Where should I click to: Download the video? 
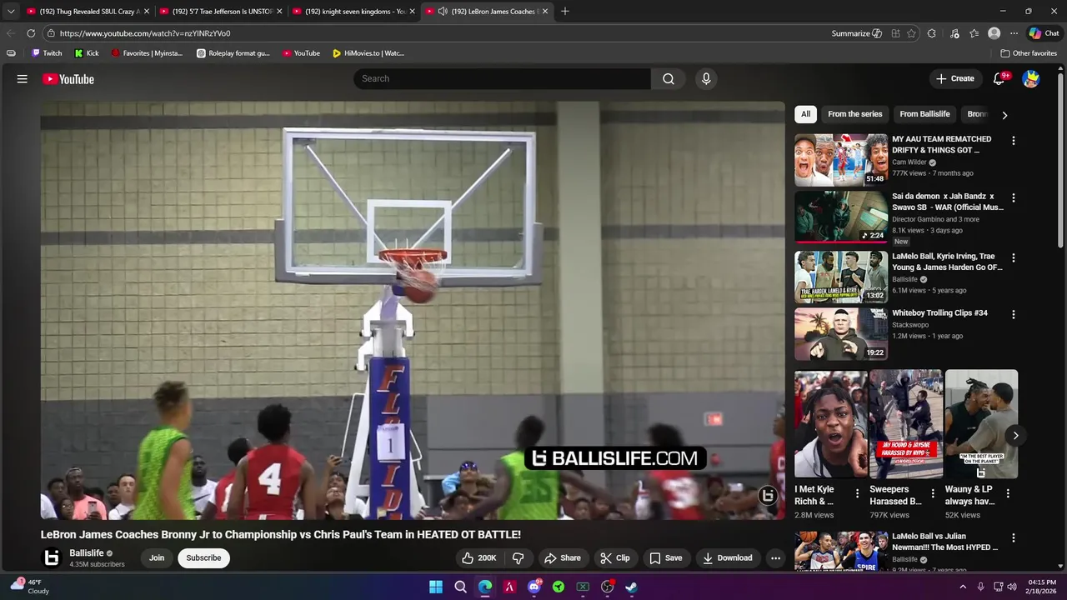(727, 558)
